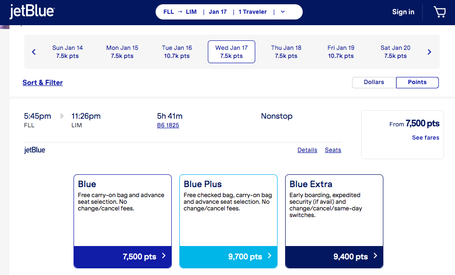
Task: Click the previous week arrow in date carousel
Action: [x=33, y=52]
